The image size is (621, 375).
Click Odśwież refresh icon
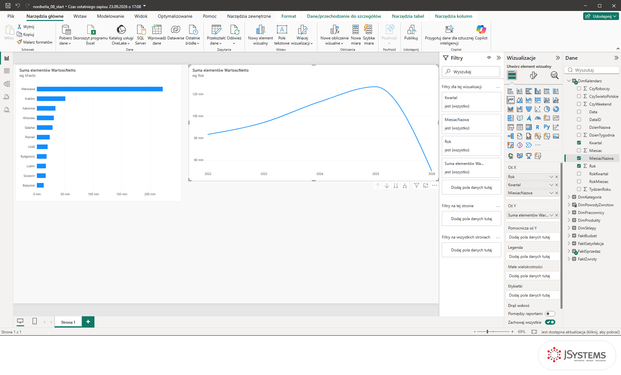(x=234, y=30)
